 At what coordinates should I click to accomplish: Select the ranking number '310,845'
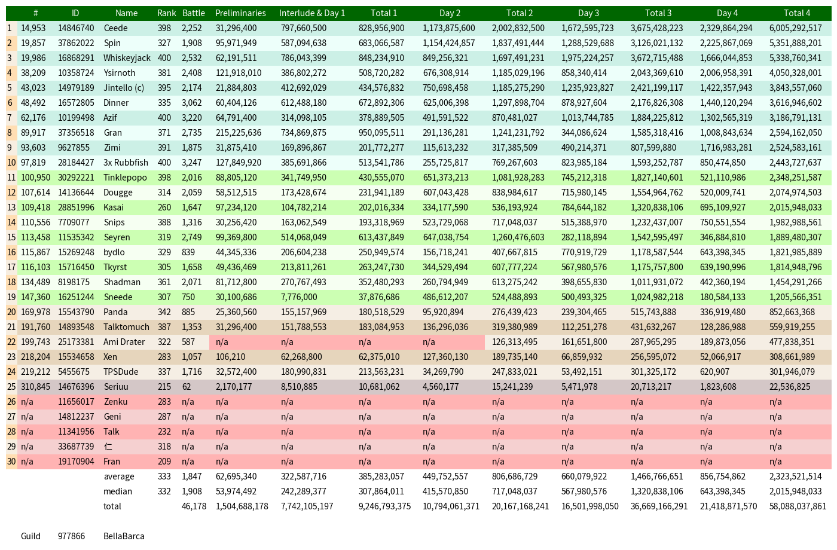coord(36,387)
